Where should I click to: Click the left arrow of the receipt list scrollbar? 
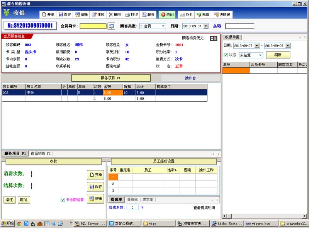click(x=225, y=216)
